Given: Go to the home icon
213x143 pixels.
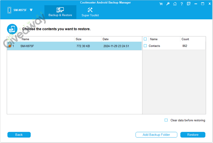Looking at the screenshot, I should tap(175, 4).
